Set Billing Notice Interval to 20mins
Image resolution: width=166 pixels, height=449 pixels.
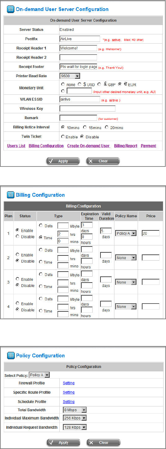[x=107, y=127]
